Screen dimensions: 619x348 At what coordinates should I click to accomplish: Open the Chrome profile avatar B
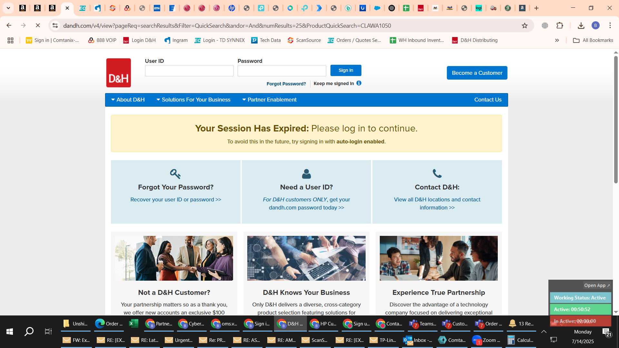click(x=595, y=25)
